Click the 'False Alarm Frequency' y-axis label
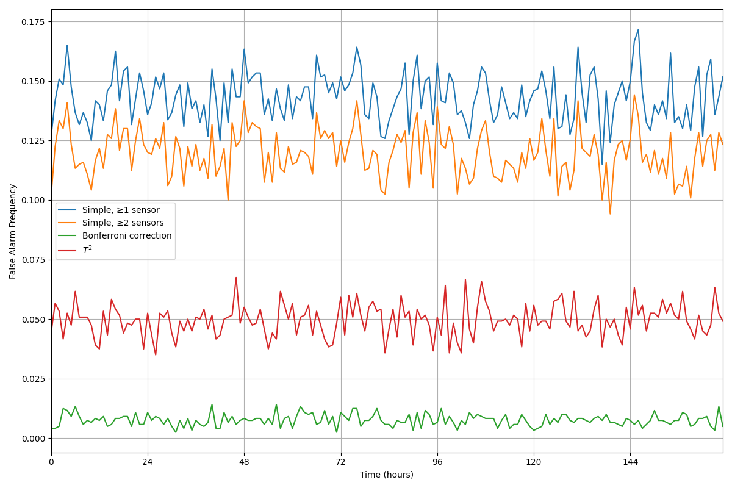 click(13, 231)
